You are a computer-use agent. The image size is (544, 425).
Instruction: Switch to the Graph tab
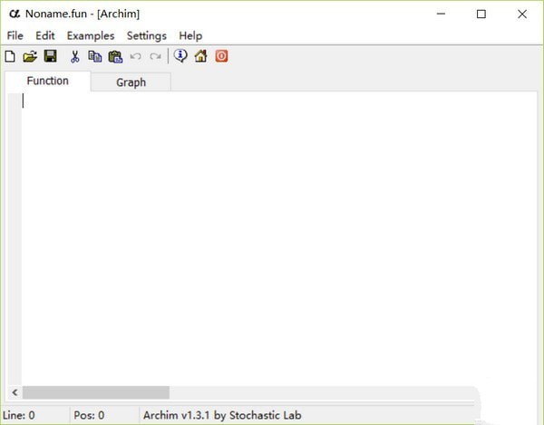click(x=131, y=82)
